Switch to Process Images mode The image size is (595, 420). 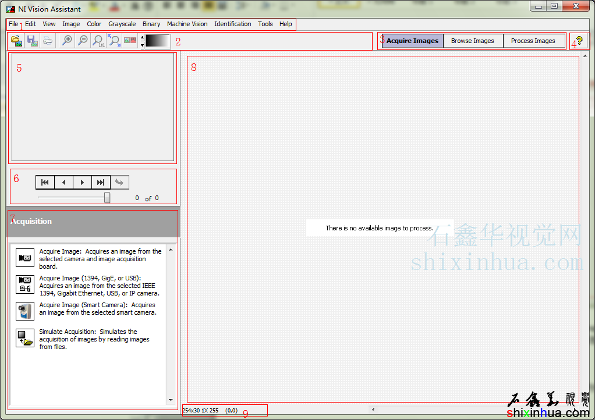pos(533,41)
